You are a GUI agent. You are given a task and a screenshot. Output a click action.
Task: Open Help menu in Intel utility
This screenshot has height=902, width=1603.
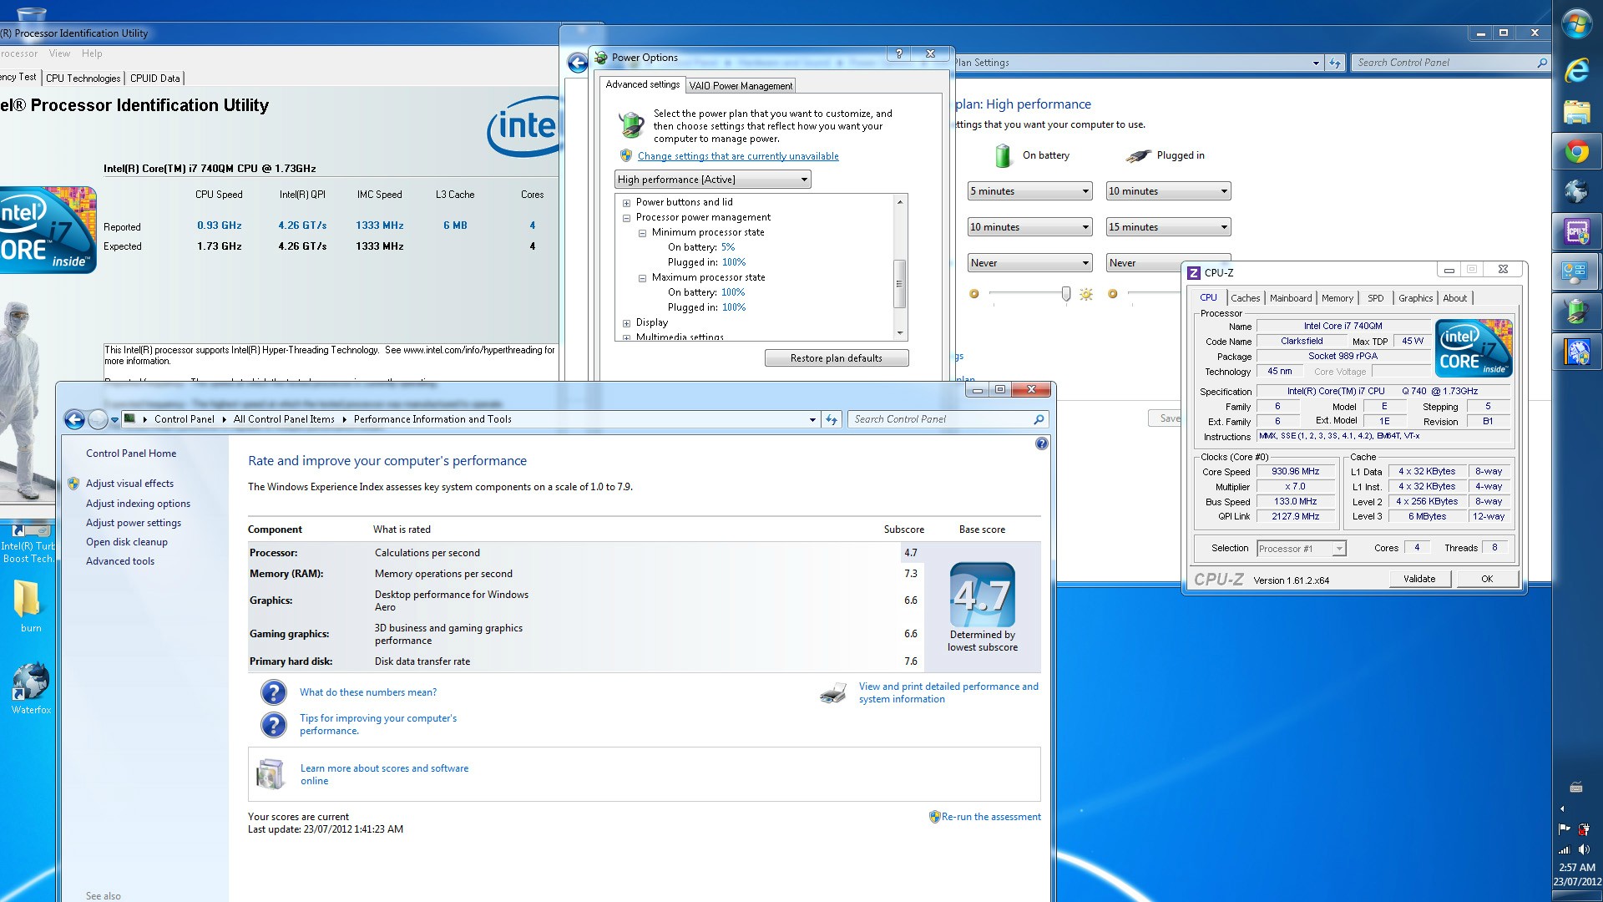click(x=92, y=53)
